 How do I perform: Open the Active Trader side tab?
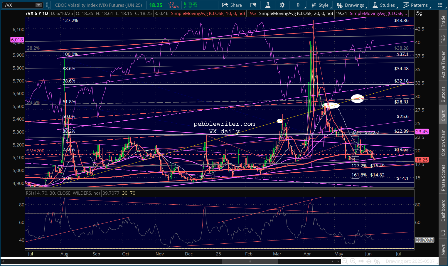[x=443, y=65]
